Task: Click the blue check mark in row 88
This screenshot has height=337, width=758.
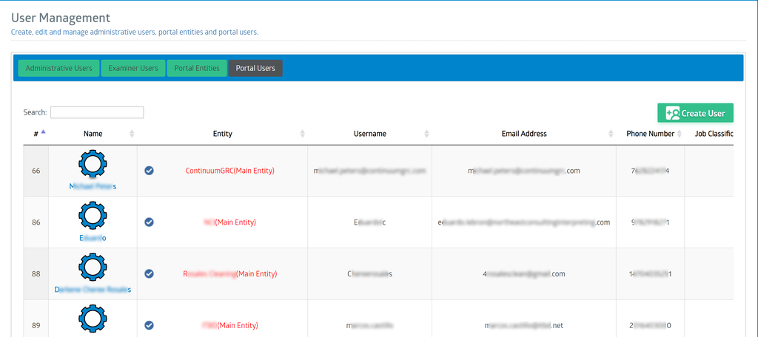Action: pyautogui.click(x=149, y=273)
